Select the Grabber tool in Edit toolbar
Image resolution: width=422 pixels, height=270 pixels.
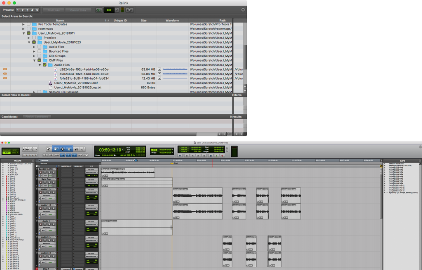click(69, 149)
